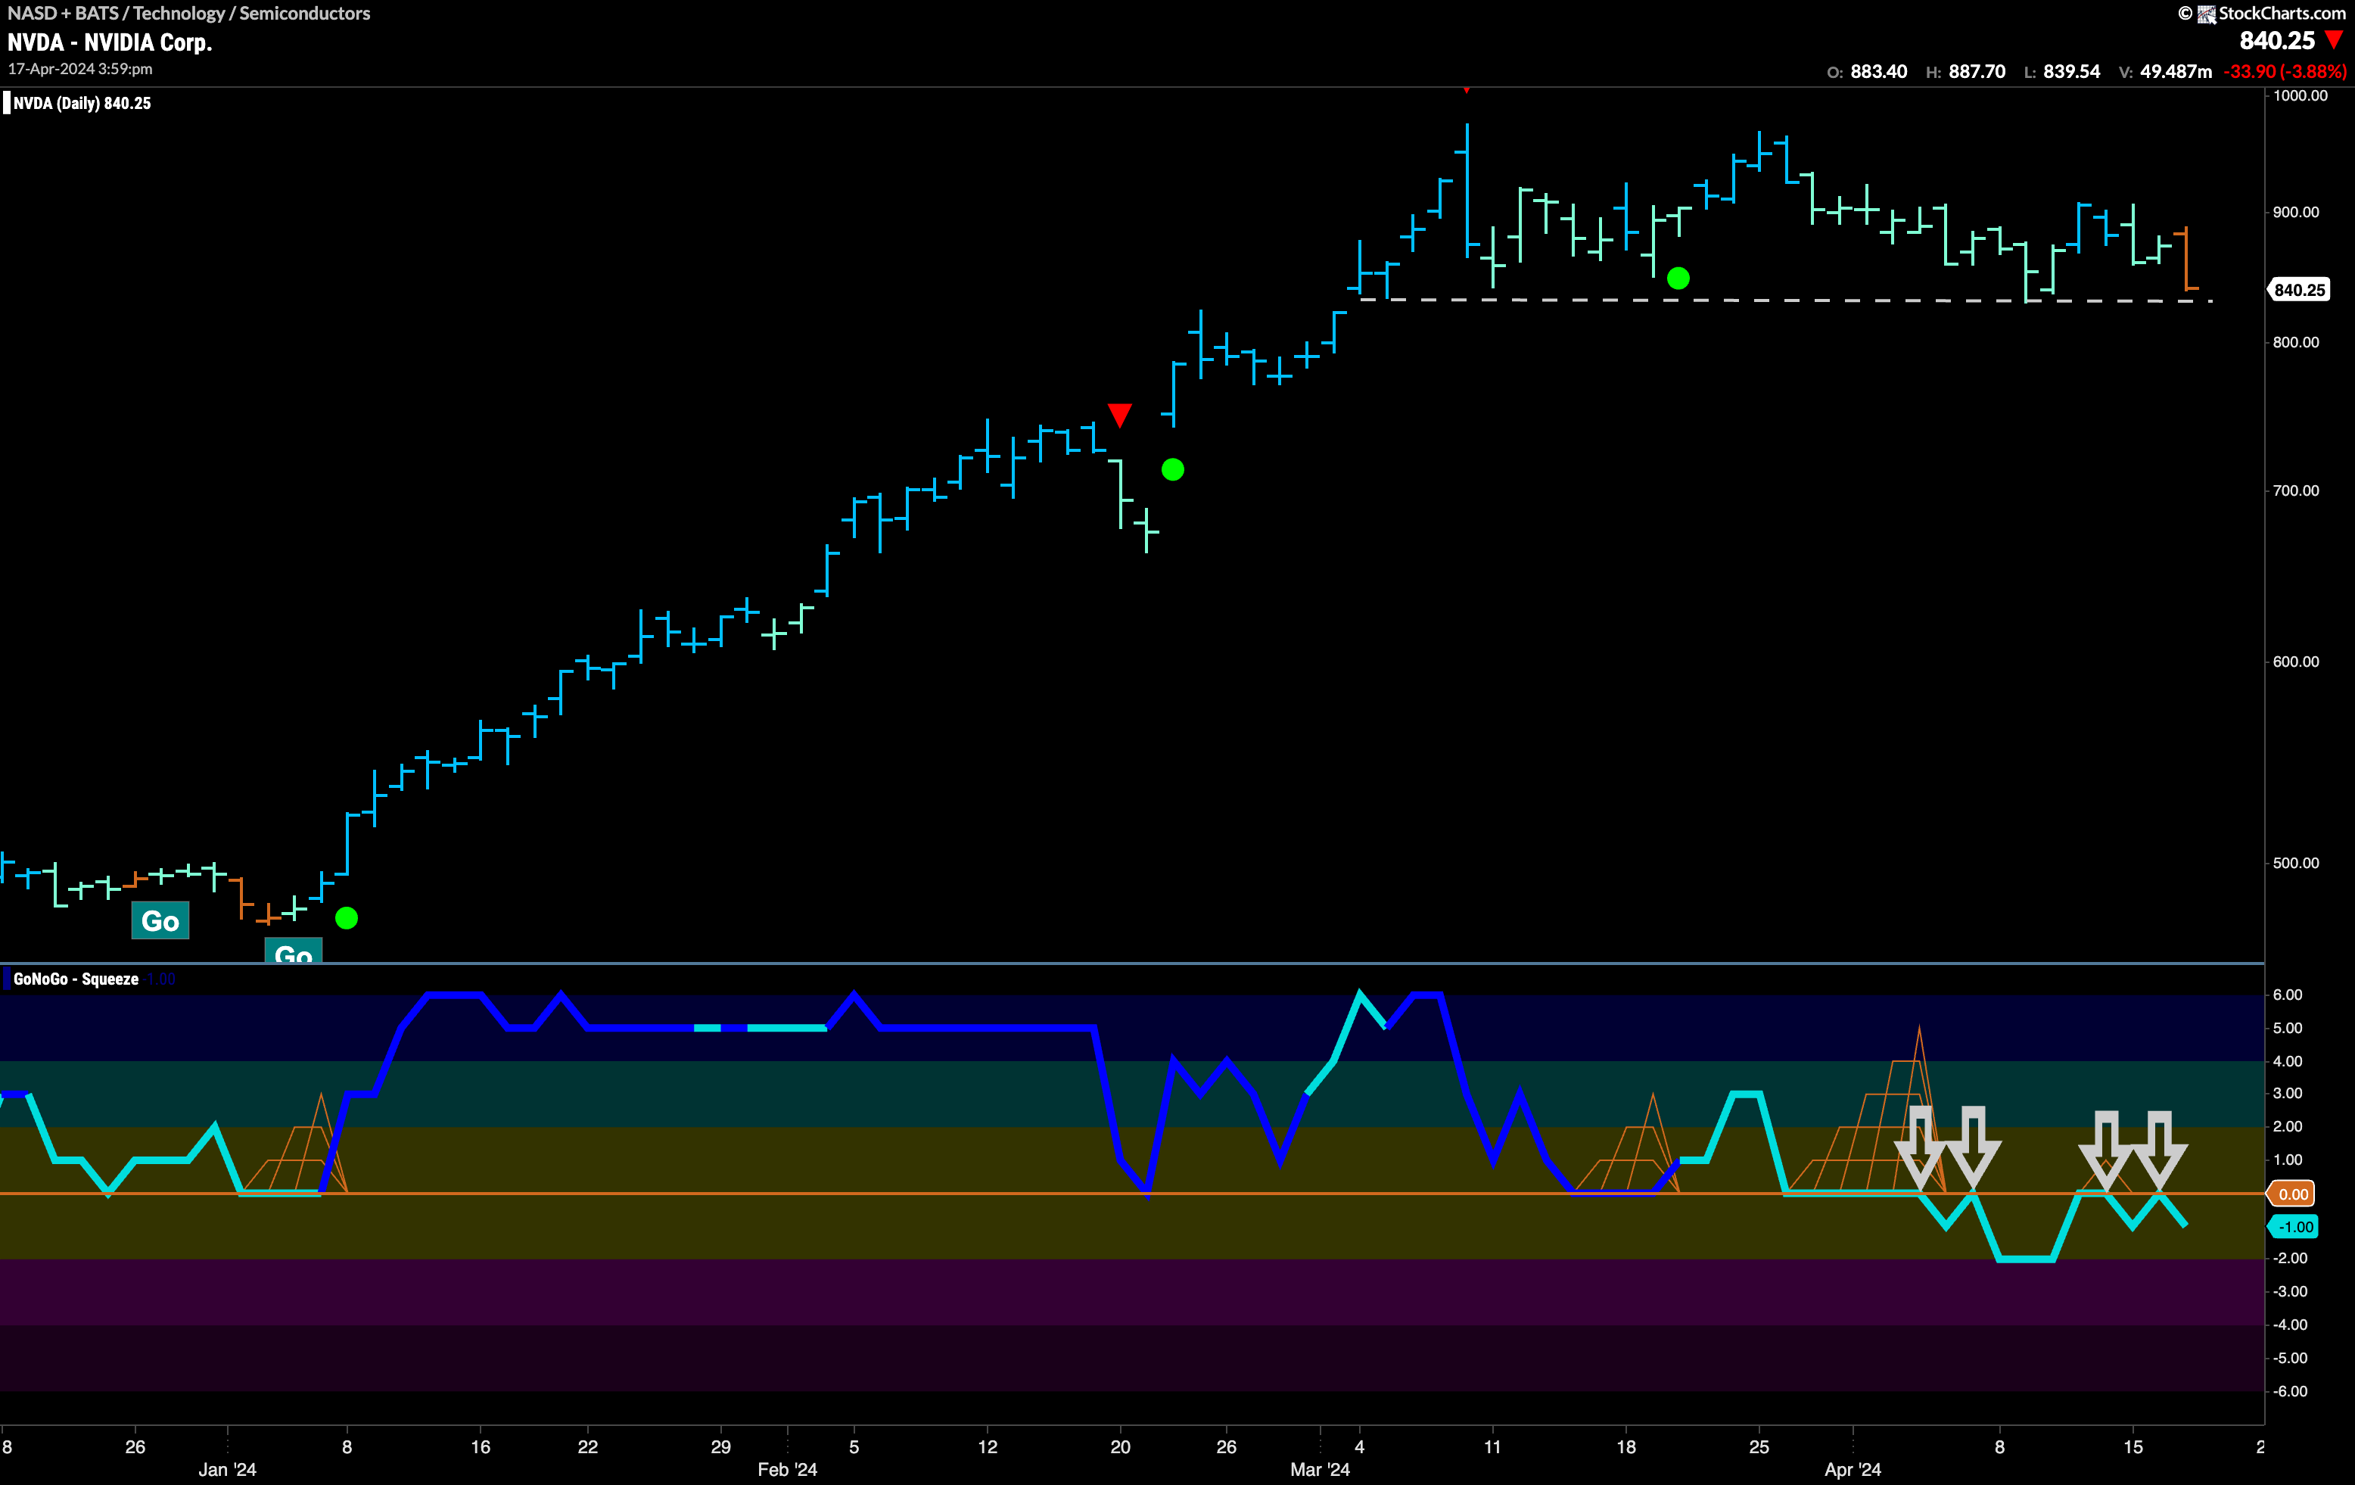Click the 1000.00 price axis label
2355x1485 pixels.
coord(2301,95)
